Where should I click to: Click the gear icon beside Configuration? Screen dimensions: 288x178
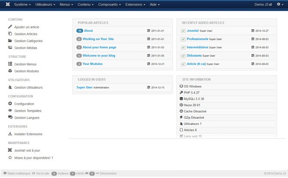click(x=10, y=104)
